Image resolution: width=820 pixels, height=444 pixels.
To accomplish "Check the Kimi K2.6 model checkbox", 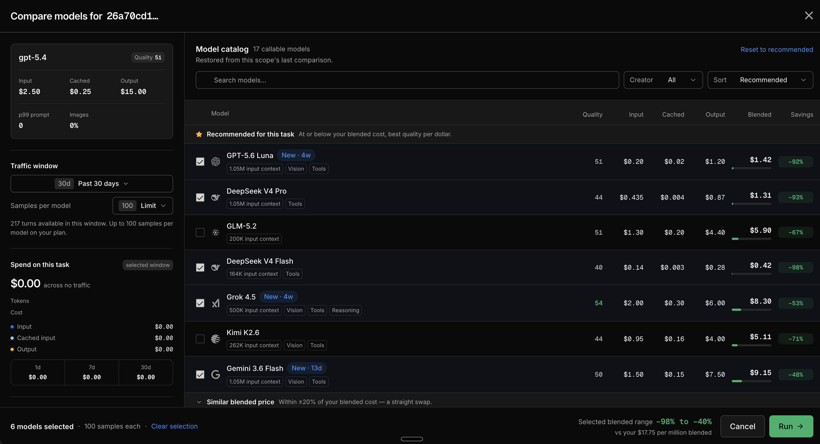I will pos(200,339).
